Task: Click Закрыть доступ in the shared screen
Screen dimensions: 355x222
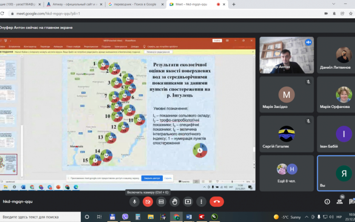Action: click(x=152, y=178)
